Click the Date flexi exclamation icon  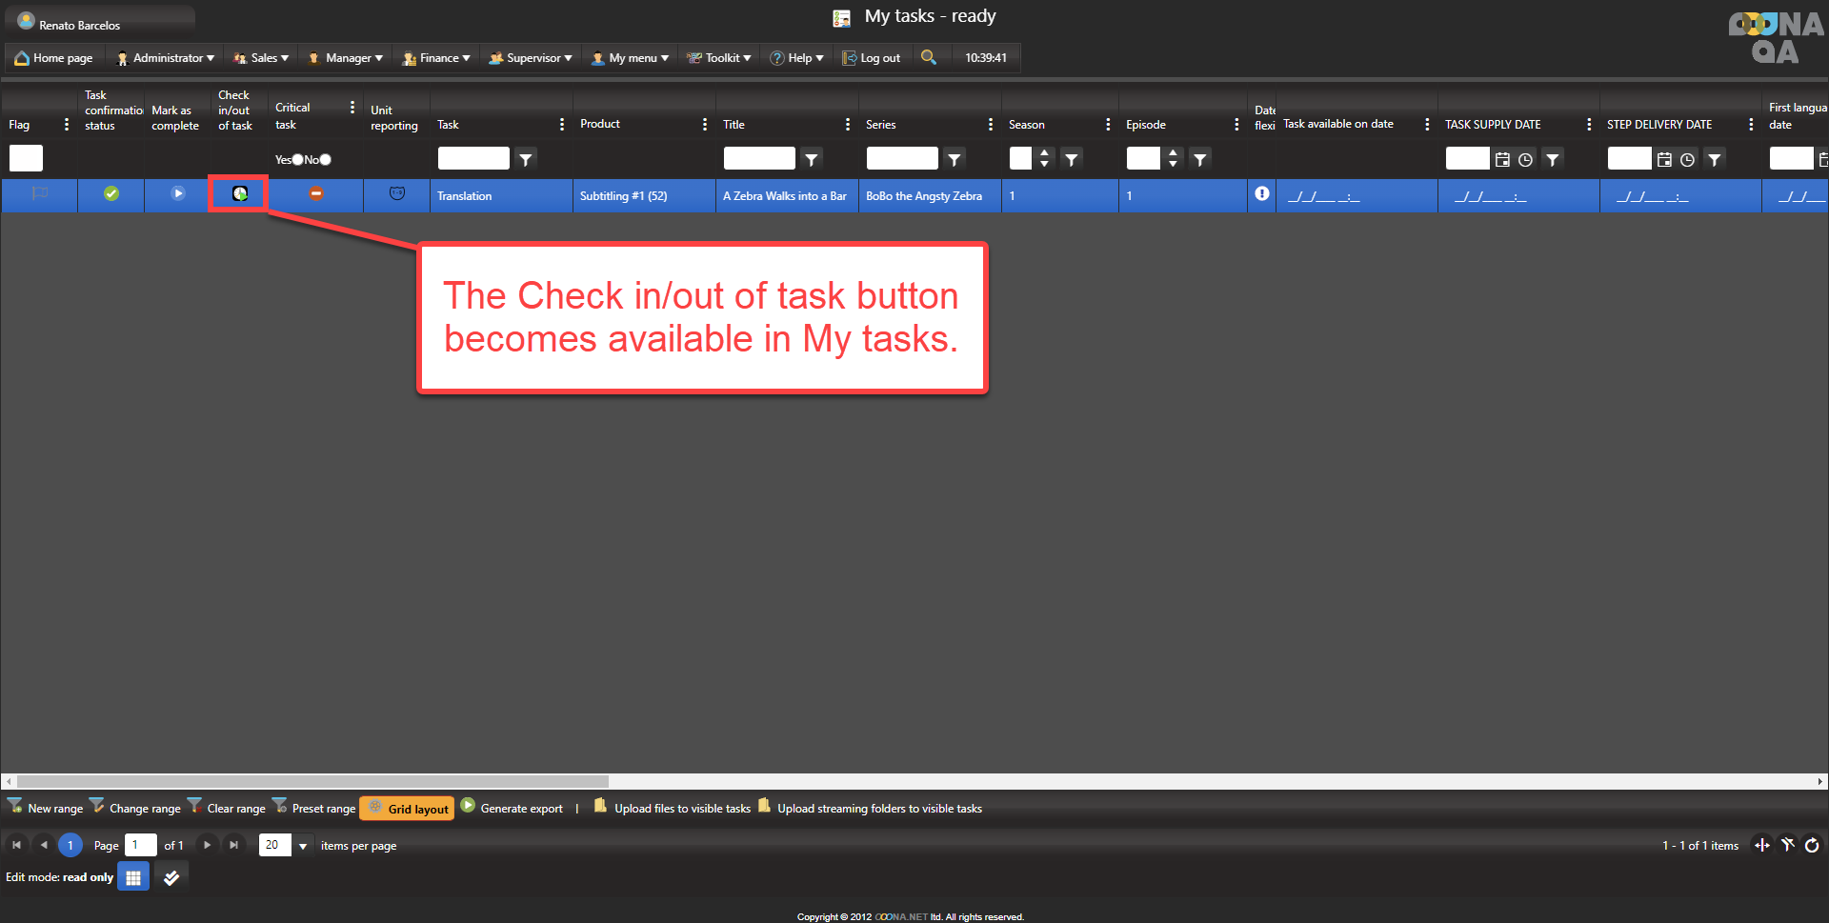click(x=1261, y=193)
